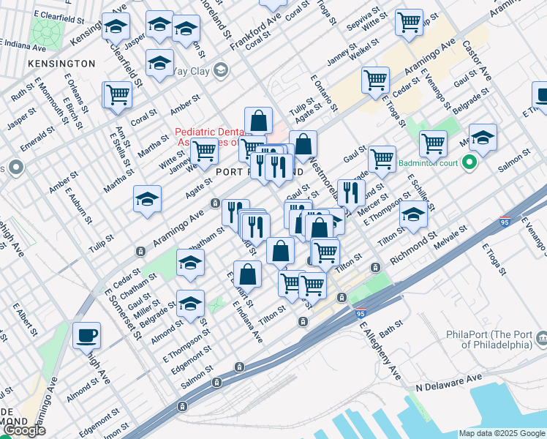Click the Yay Clay text label

[x=191, y=71]
